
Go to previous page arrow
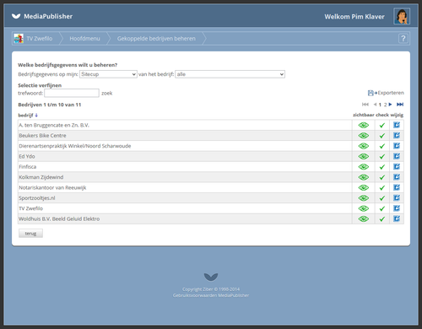pos(375,105)
